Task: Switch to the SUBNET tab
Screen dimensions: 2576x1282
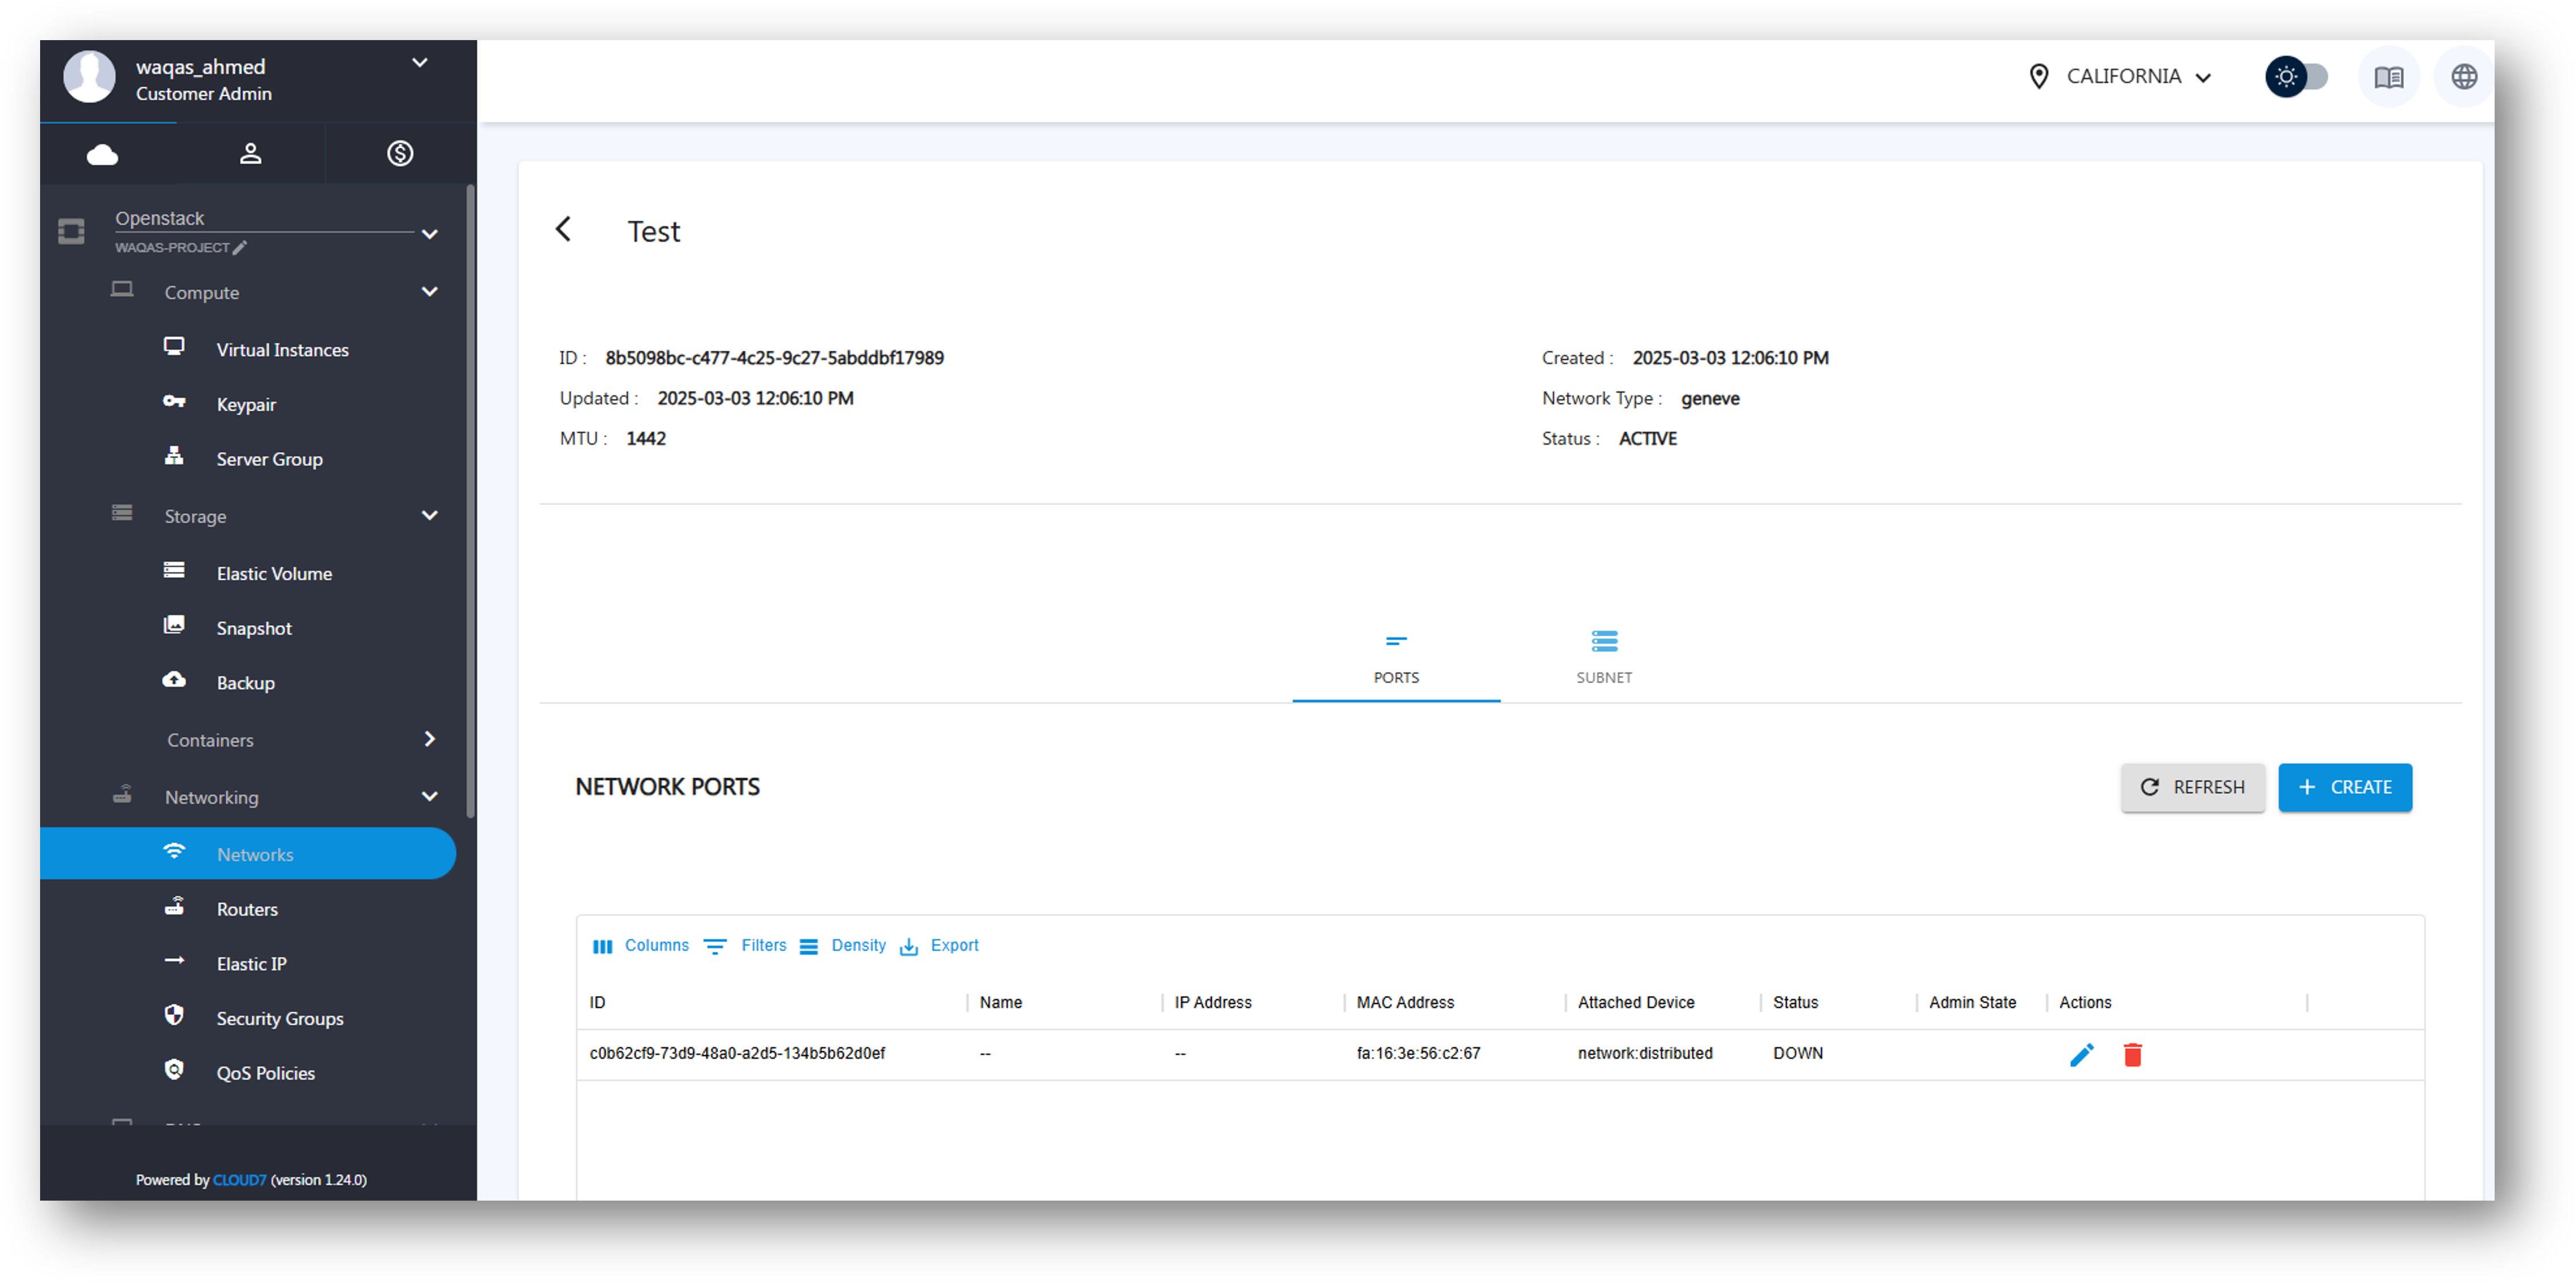Action: pos(1603,657)
